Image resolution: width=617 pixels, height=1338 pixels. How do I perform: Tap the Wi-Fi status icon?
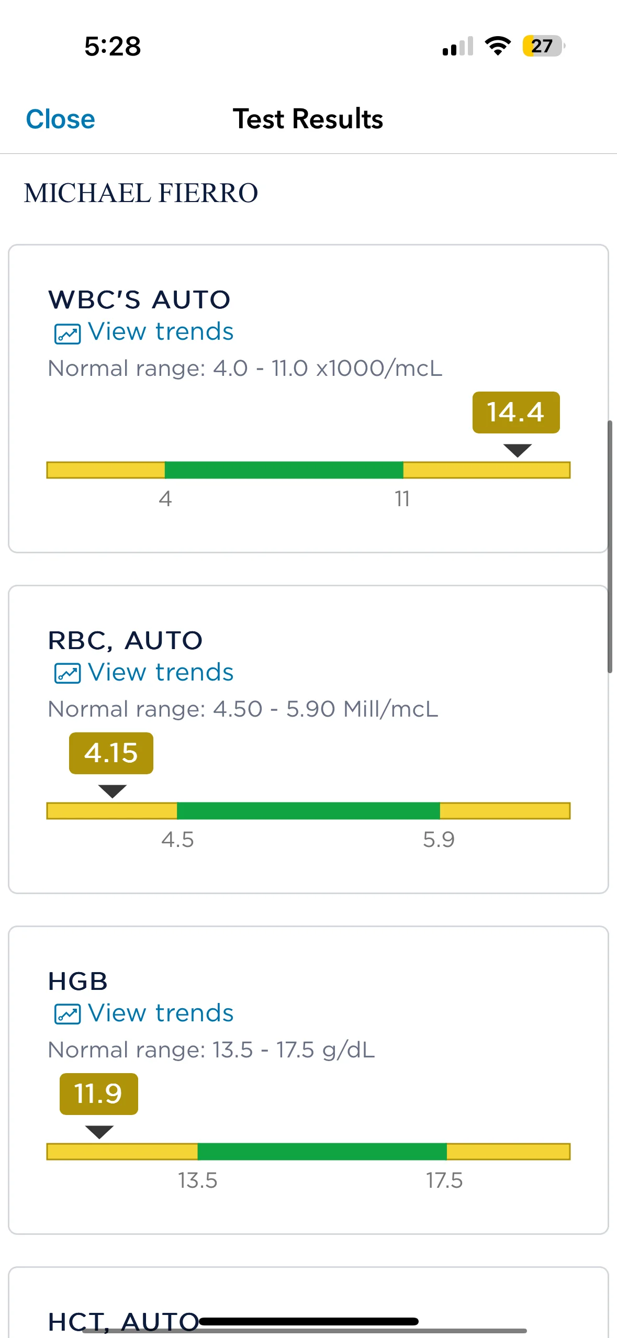point(498,46)
